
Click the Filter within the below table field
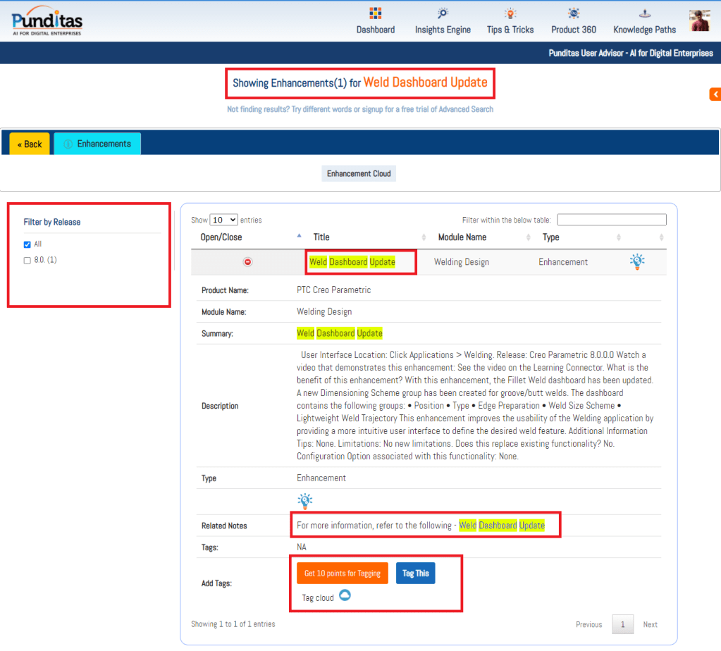click(611, 220)
